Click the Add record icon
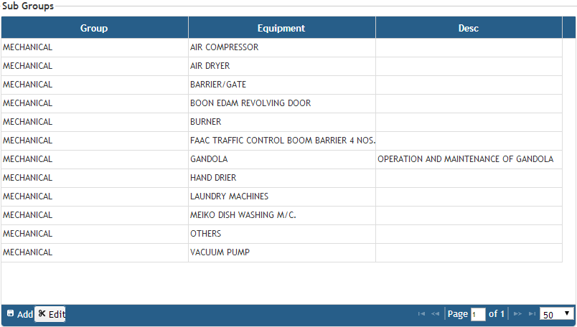577x327 pixels. [x=11, y=314]
